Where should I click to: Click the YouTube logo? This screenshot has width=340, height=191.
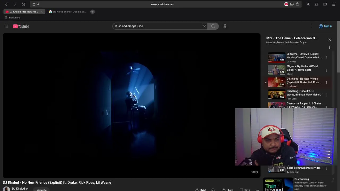pyautogui.click(x=21, y=26)
